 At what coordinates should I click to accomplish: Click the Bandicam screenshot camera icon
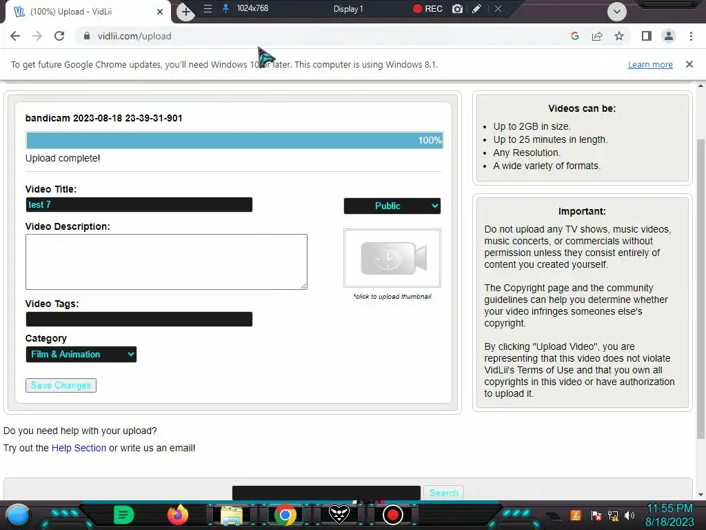tap(457, 8)
